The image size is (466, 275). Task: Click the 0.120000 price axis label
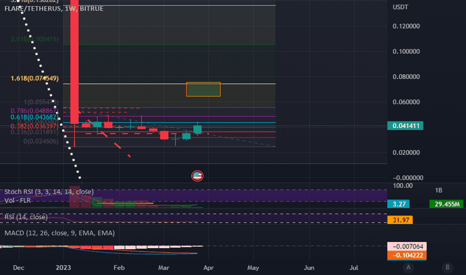click(x=406, y=26)
